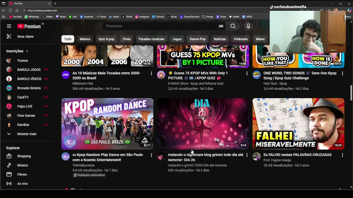Click the search magnifier button
Screen dimensions: 353x198
[233, 26]
